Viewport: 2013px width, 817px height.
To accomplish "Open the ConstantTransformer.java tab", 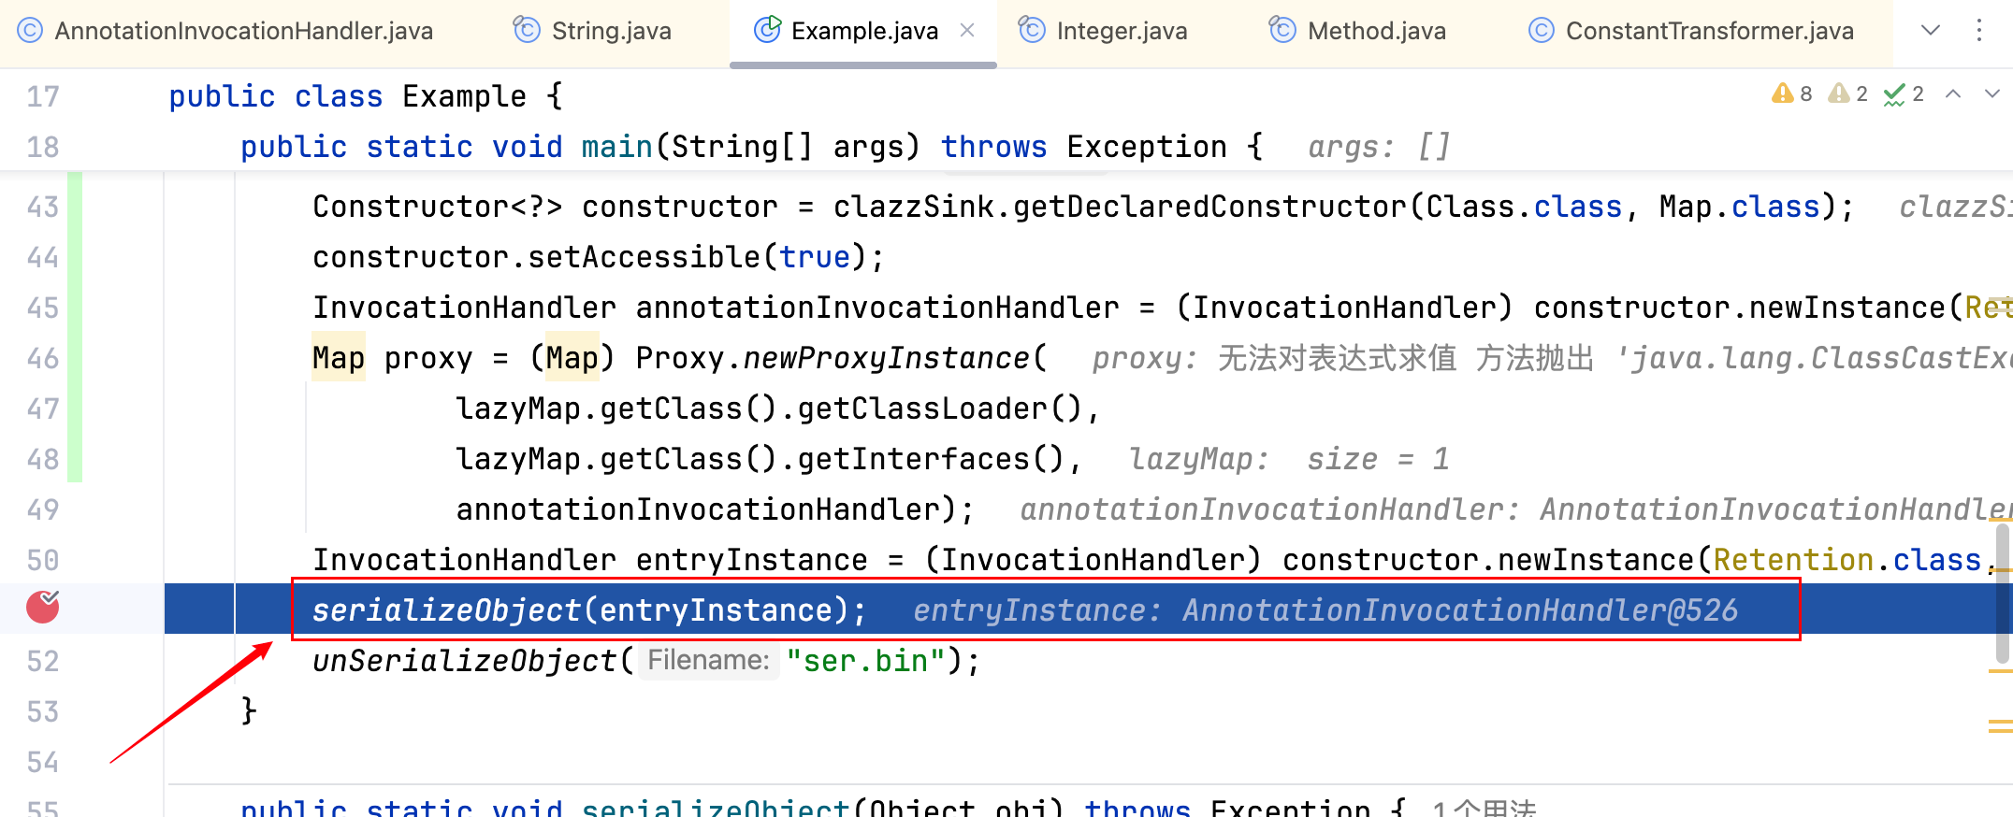I will [1709, 31].
